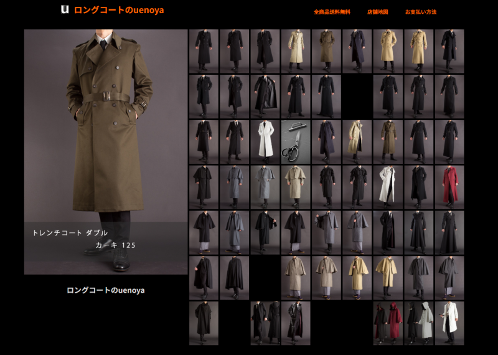This screenshot has width=498, height=355.
Task: Open the single red coat thumbnail
Action: (x=449, y=187)
